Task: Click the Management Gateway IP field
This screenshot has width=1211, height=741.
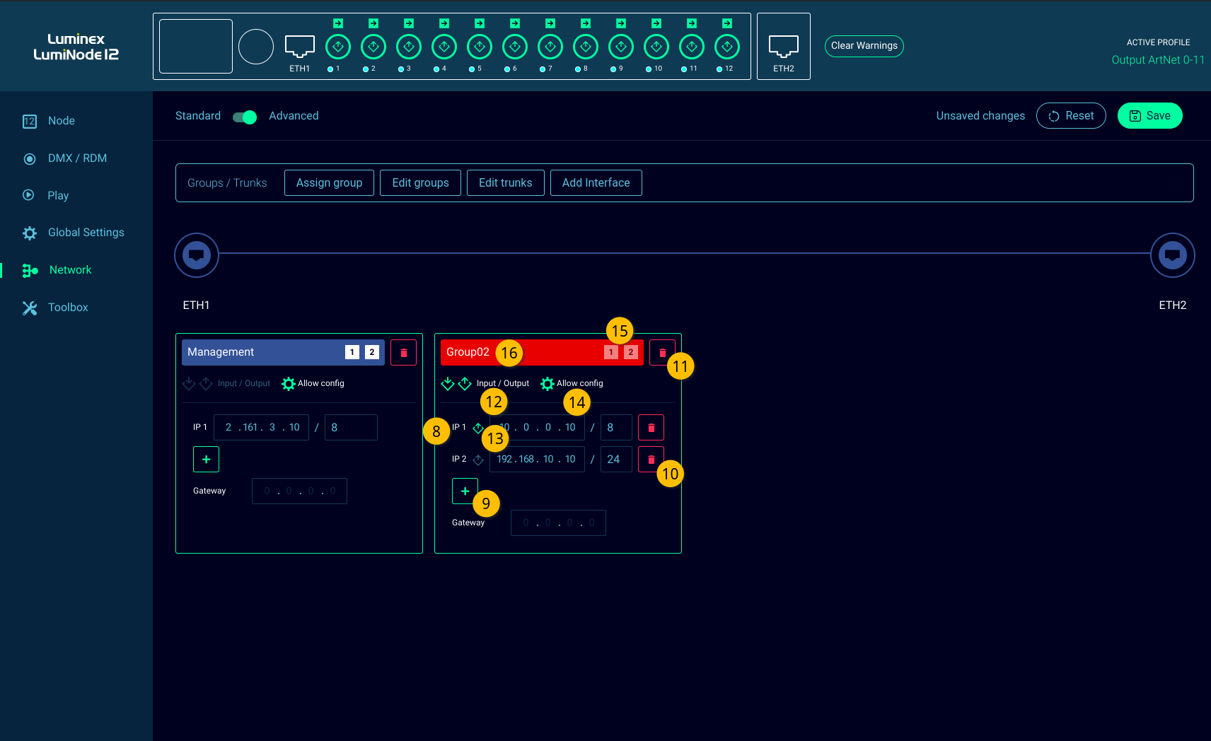Action: (x=299, y=491)
